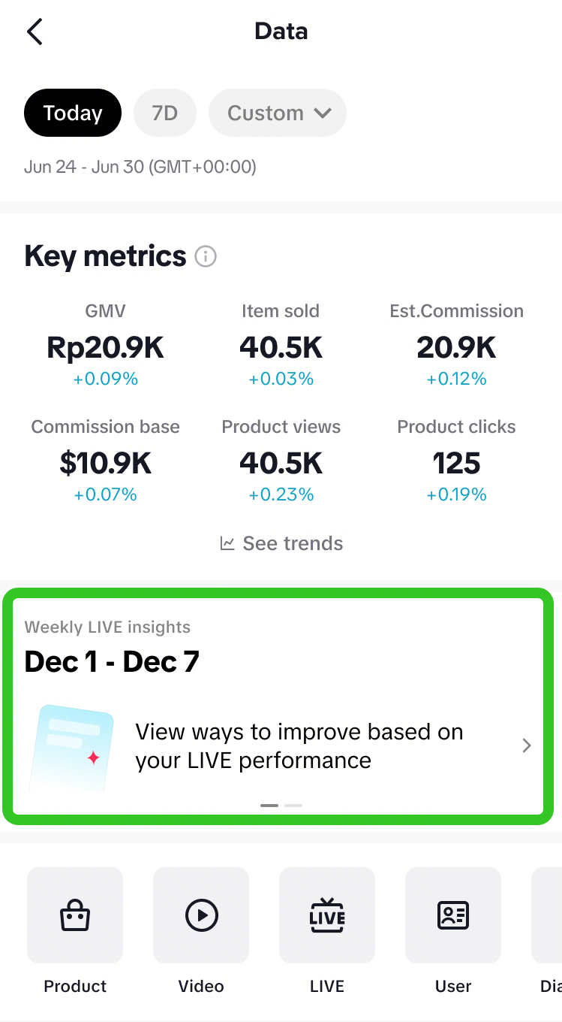Tap the back arrow icon
The image size is (562, 1022).
(x=35, y=32)
